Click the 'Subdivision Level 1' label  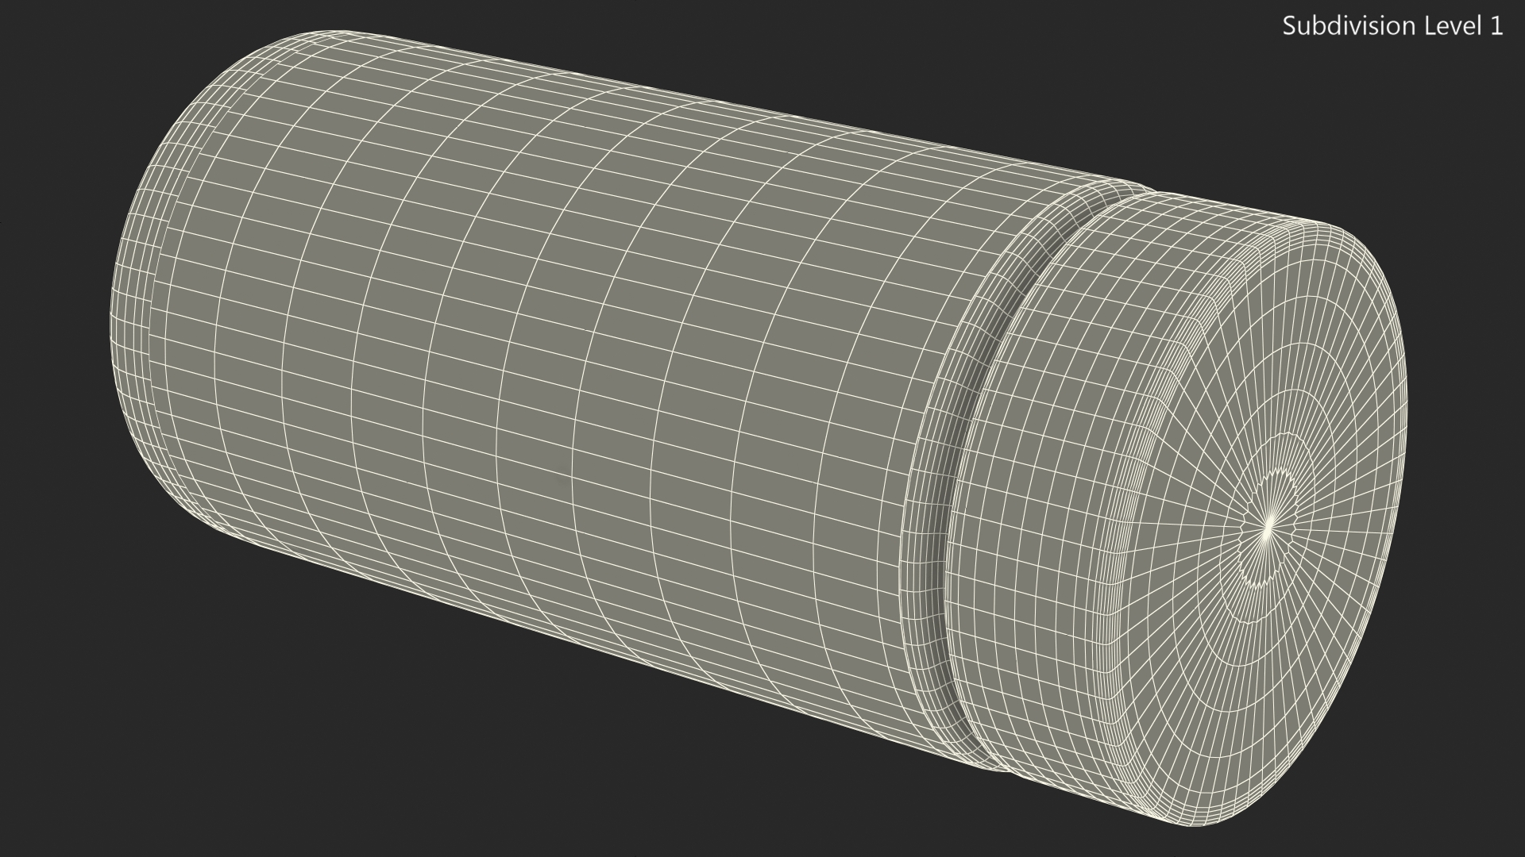1392,26
